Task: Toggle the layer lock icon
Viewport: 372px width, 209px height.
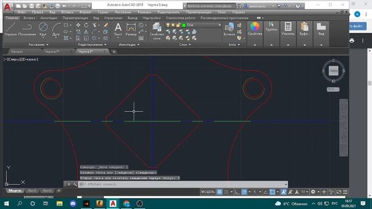Action: click(x=178, y=25)
